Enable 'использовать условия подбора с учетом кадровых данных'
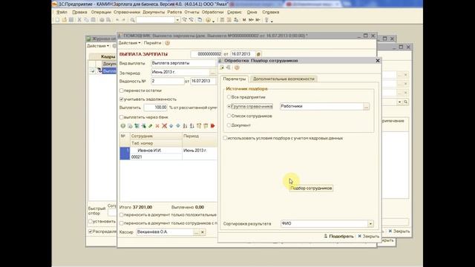Screen dimensions: 475x267 coord(225,138)
